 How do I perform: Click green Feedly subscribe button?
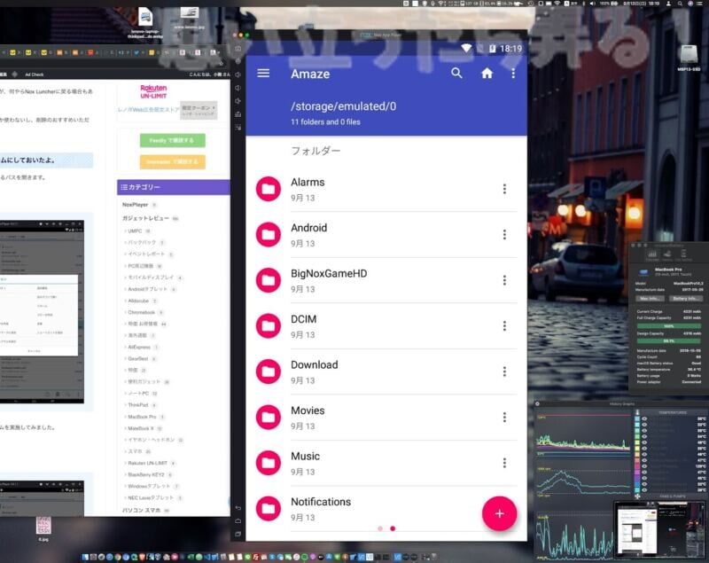[x=172, y=141]
